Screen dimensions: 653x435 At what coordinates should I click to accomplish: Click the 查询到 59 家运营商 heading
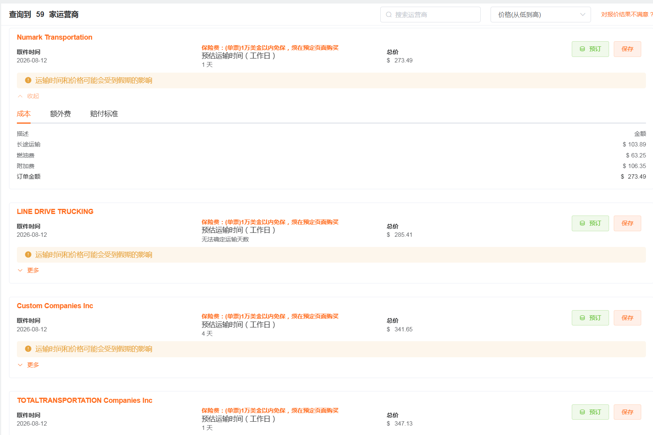[x=44, y=15]
